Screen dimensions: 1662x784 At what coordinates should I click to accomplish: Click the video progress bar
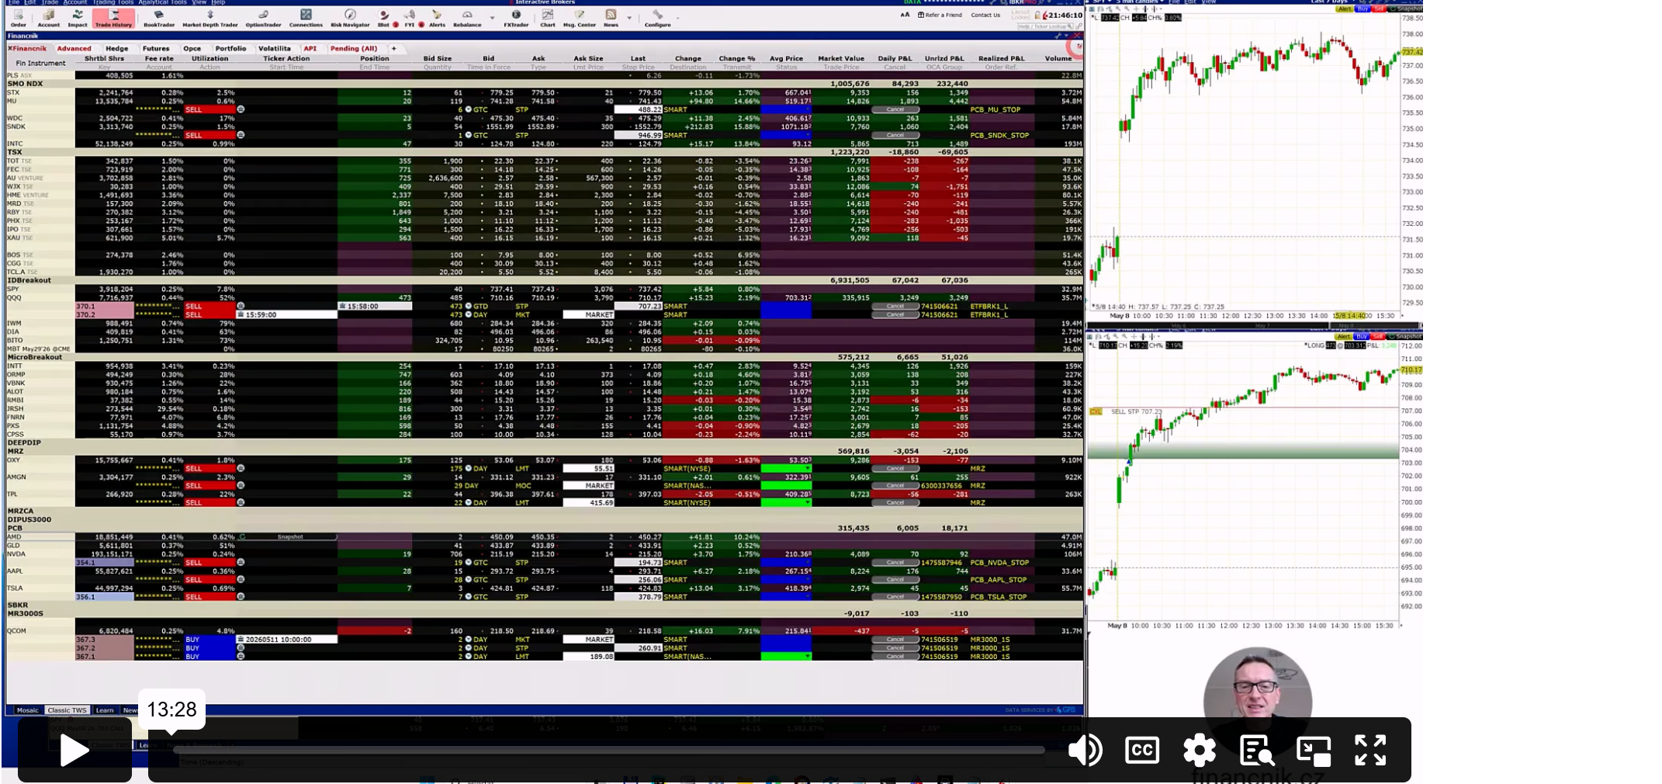click(x=608, y=750)
